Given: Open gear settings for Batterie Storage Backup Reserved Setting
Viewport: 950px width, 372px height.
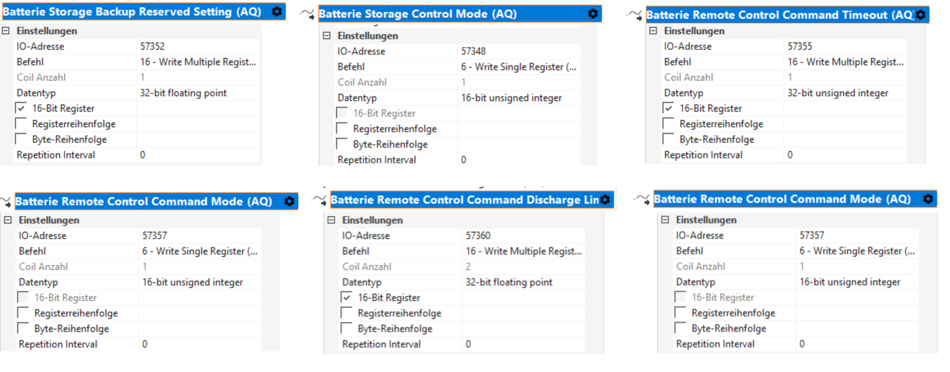Looking at the screenshot, I should [277, 11].
